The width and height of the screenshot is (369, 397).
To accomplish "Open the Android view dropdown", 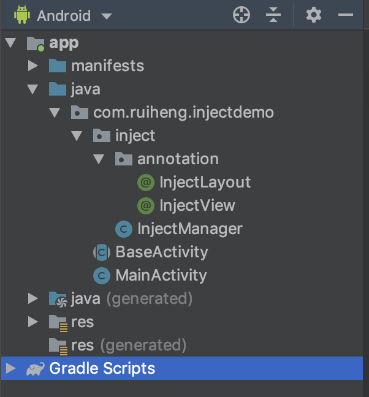I will pyautogui.click(x=107, y=16).
